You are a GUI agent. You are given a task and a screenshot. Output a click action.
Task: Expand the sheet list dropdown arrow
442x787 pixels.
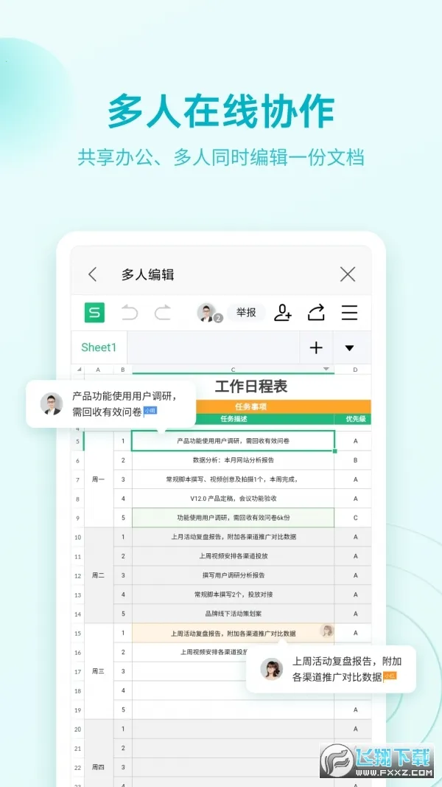(350, 348)
